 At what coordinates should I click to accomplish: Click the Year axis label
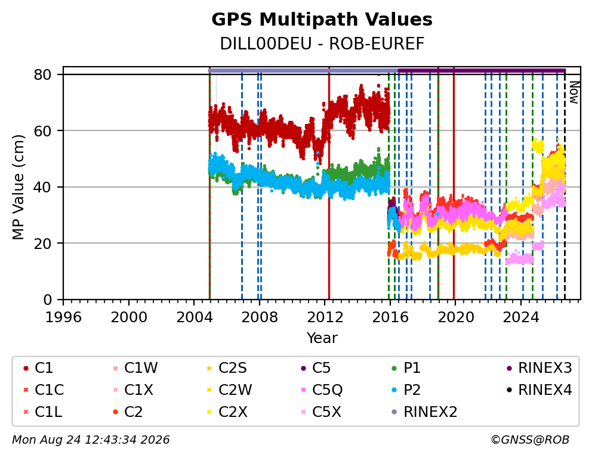tap(322, 338)
